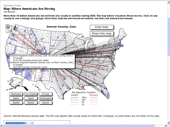Viewport: 170px width, 127px height.
Task: Select the Manhattan city button
Action: (16, 94)
